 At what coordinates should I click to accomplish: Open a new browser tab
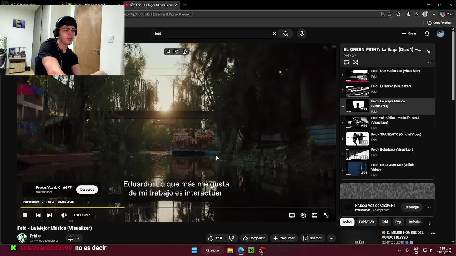click(185, 5)
